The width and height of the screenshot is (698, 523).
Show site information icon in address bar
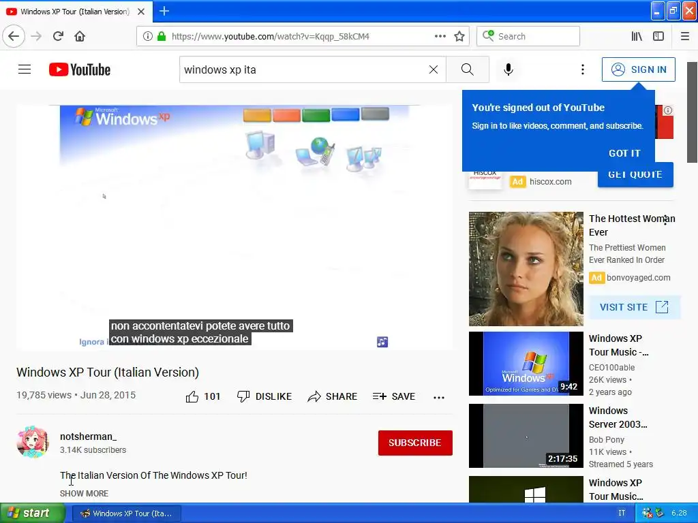[147, 36]
